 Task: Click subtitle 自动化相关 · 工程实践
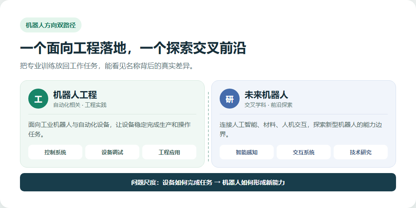pos(80,105)
